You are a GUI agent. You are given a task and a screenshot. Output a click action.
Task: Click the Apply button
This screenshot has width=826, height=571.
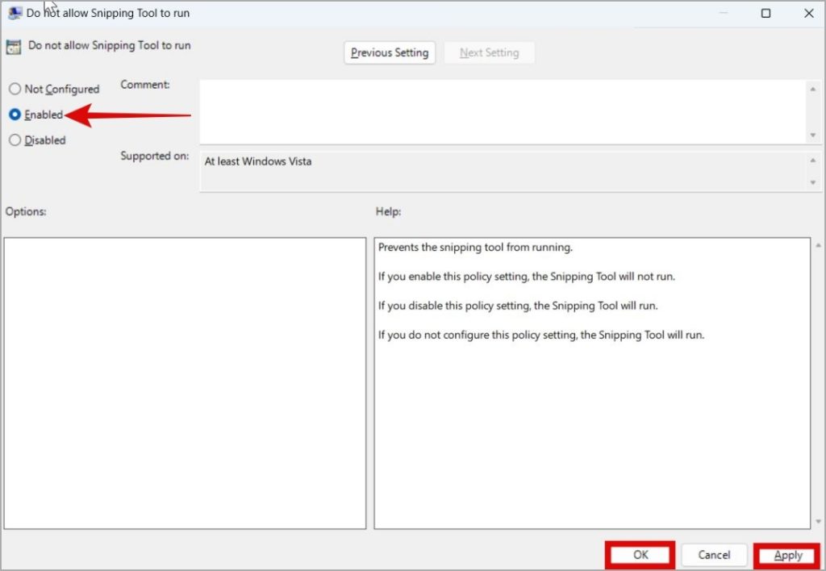tap(787, 555)
